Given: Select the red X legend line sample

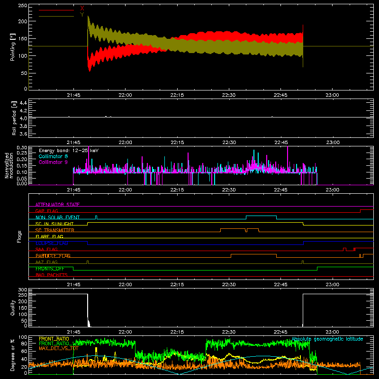Looking at the screenshot, I should click(x=56, y=10).
